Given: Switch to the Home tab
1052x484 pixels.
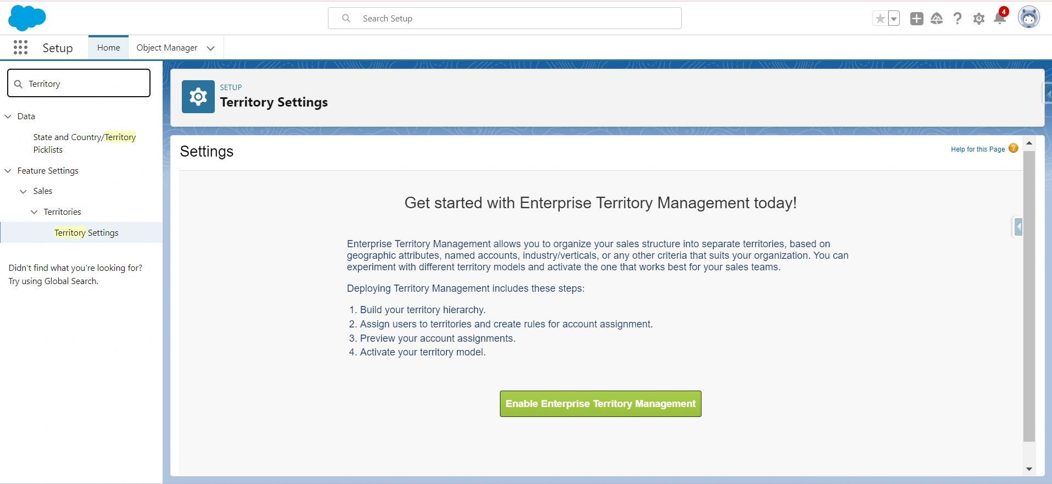Looking at the screenshot, I should (108, 48).
